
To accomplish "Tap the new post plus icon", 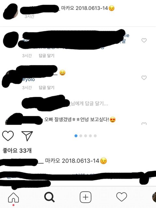I will tap(85, 197).
